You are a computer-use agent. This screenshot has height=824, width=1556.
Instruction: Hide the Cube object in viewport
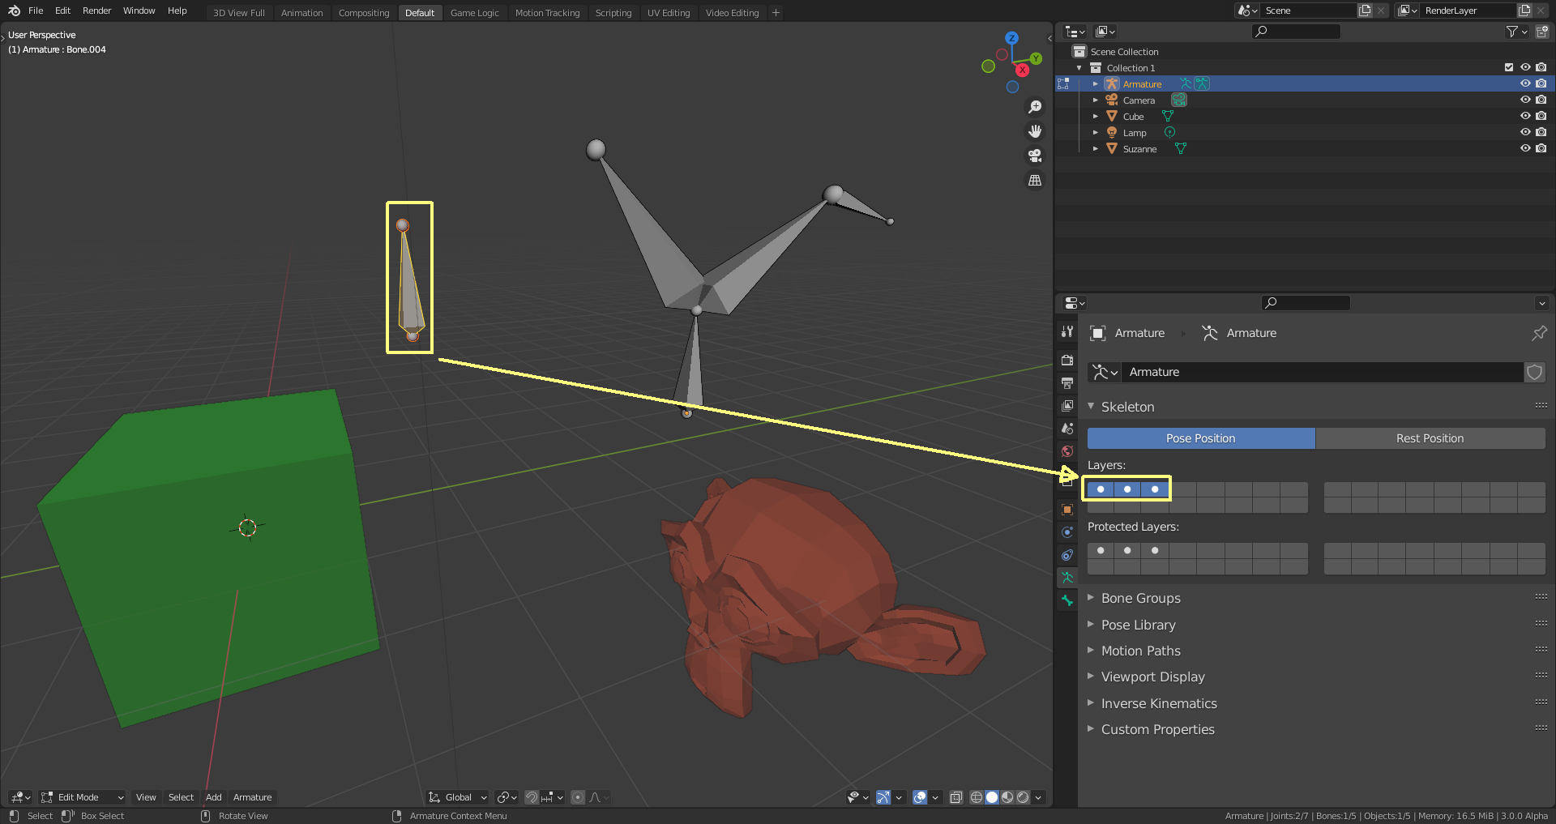coord(1525,116)
